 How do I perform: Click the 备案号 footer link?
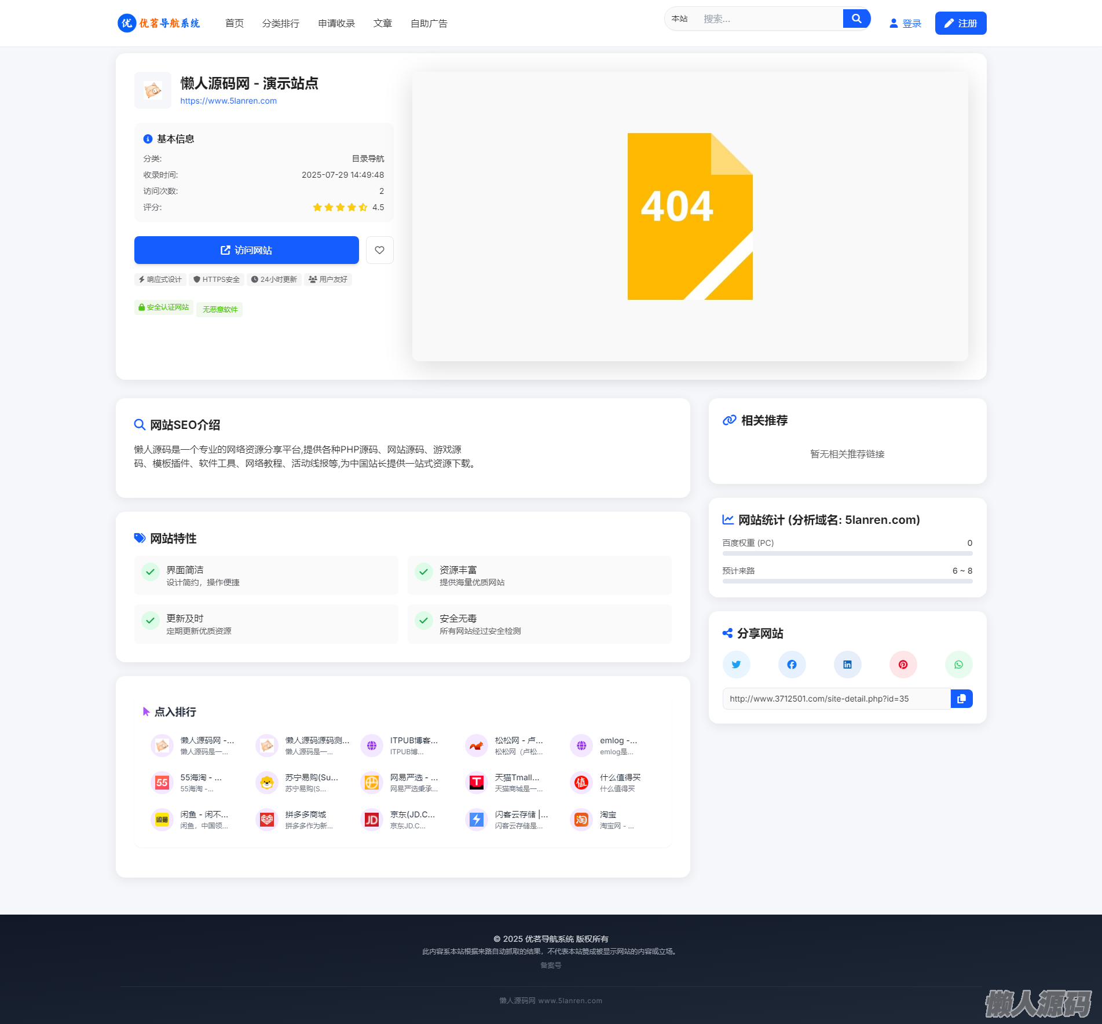551,965
